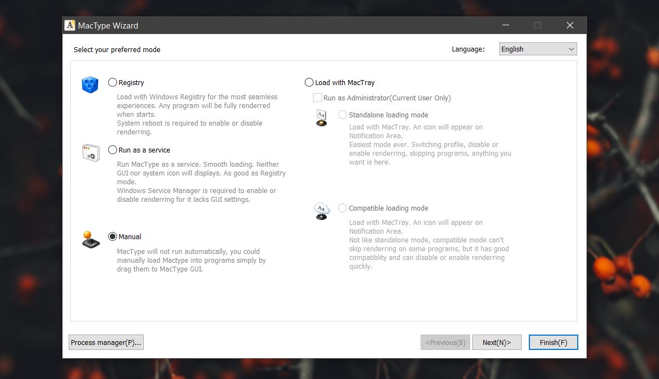Click the Run as a service gear icon
The image size is (659, 379).
click(90, 152)
